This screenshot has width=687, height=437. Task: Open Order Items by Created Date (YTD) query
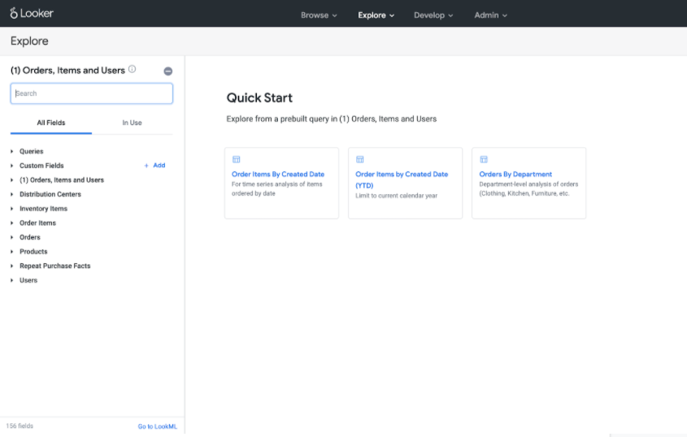402,180
